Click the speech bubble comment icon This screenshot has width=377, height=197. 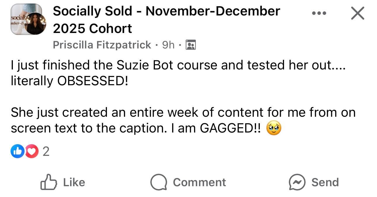[159, 182]
